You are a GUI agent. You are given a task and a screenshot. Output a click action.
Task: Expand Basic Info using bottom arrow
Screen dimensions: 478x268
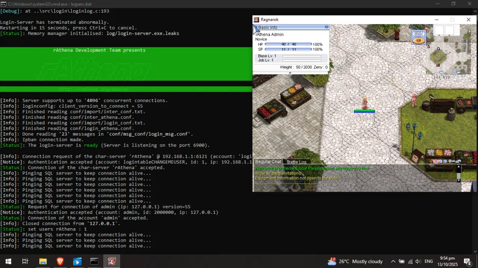click(x=290, y=73)
